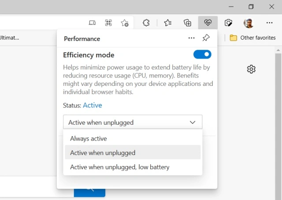Collapse the Active when unplugged dropdown
This screenshot has height=200, width=282.
click(133, 122)
